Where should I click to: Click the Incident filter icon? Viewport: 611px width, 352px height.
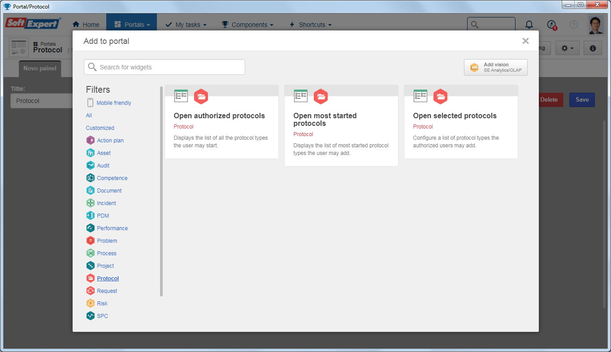pyautogui.click(x=91, y=203)
